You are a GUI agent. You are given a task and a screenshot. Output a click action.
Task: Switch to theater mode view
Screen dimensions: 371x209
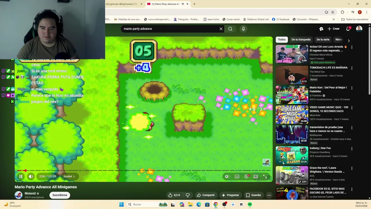(x=256, y=176)
